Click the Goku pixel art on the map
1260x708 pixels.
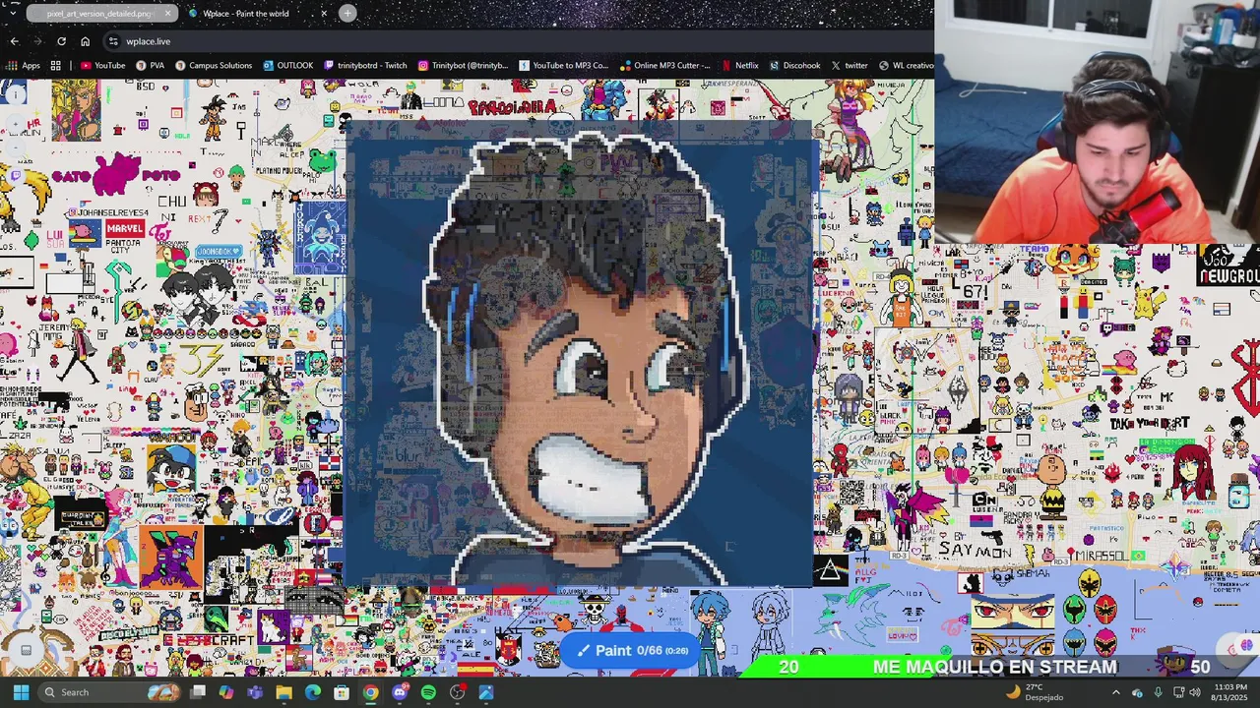pyautogui.click(x=214, y=118)
